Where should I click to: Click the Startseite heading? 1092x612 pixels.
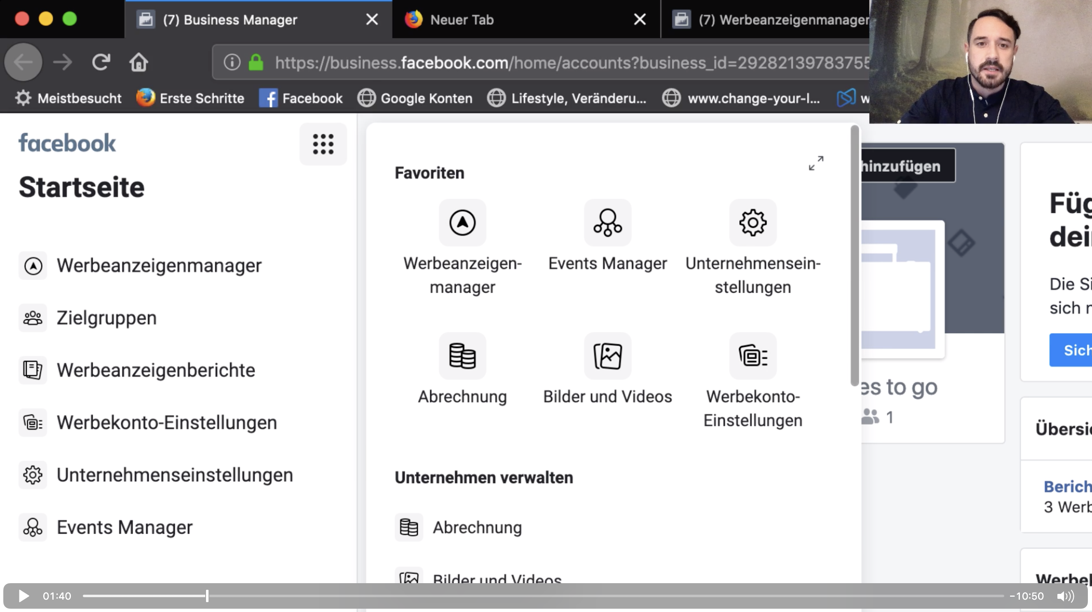click(82, 187)
